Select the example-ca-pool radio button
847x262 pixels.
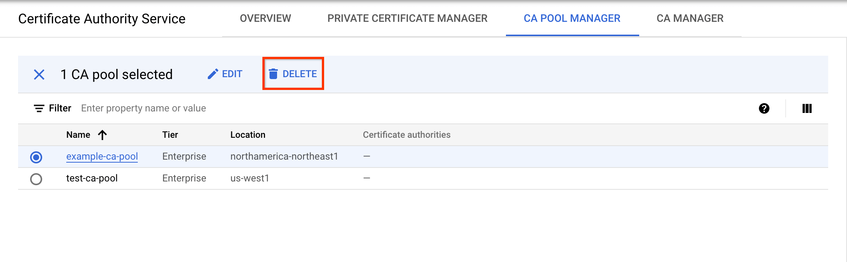[x=36, y=157]
